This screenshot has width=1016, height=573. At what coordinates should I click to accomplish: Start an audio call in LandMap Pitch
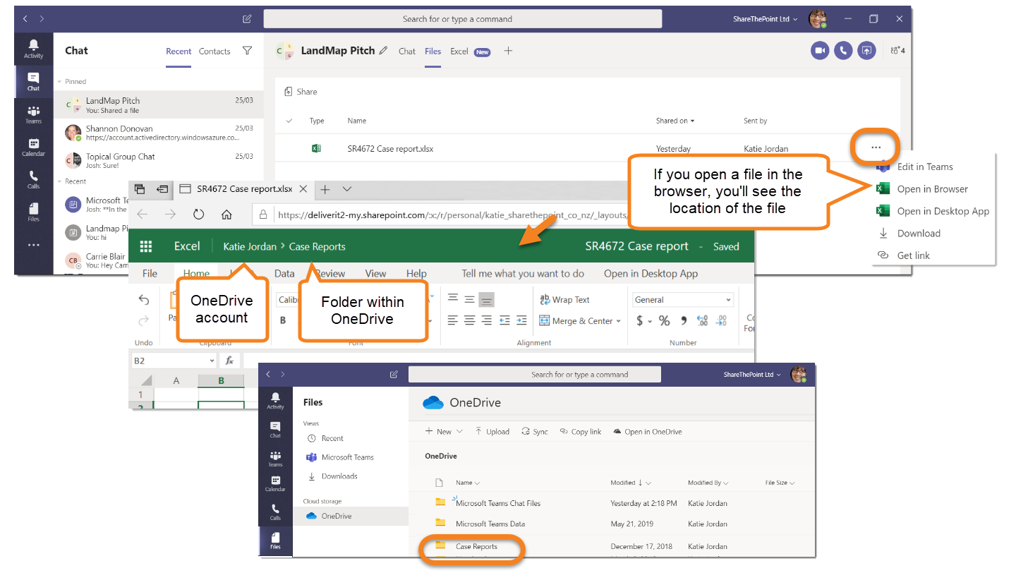[843, 50]
